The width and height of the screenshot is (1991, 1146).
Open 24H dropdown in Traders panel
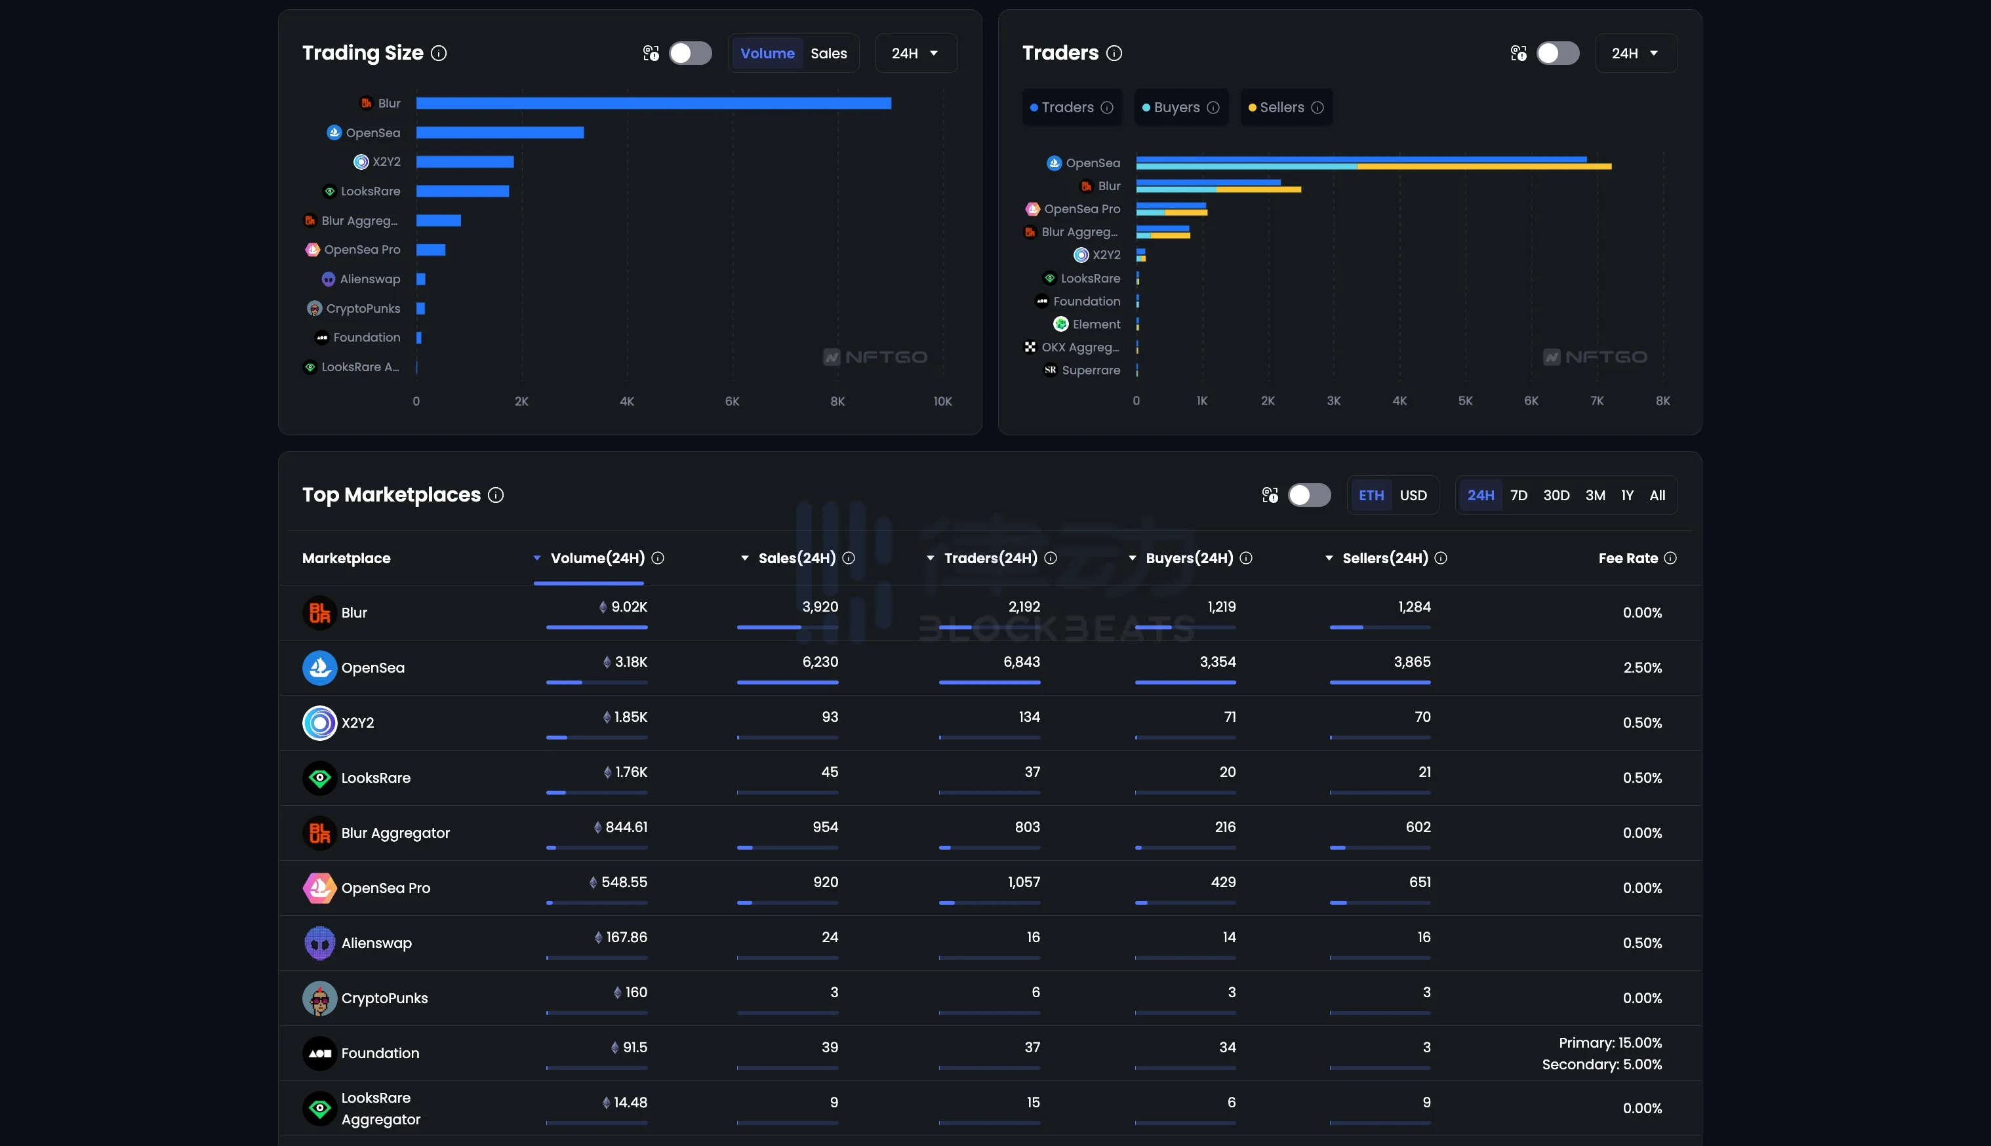pyautogui.click(x=1636, y=54)
